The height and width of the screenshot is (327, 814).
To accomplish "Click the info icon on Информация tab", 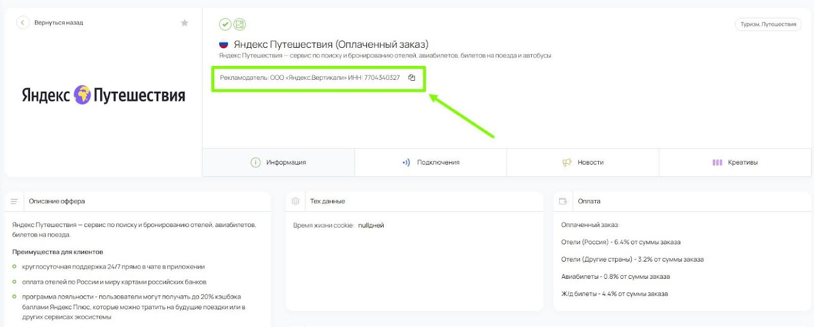I will click(x=255, y=162).
